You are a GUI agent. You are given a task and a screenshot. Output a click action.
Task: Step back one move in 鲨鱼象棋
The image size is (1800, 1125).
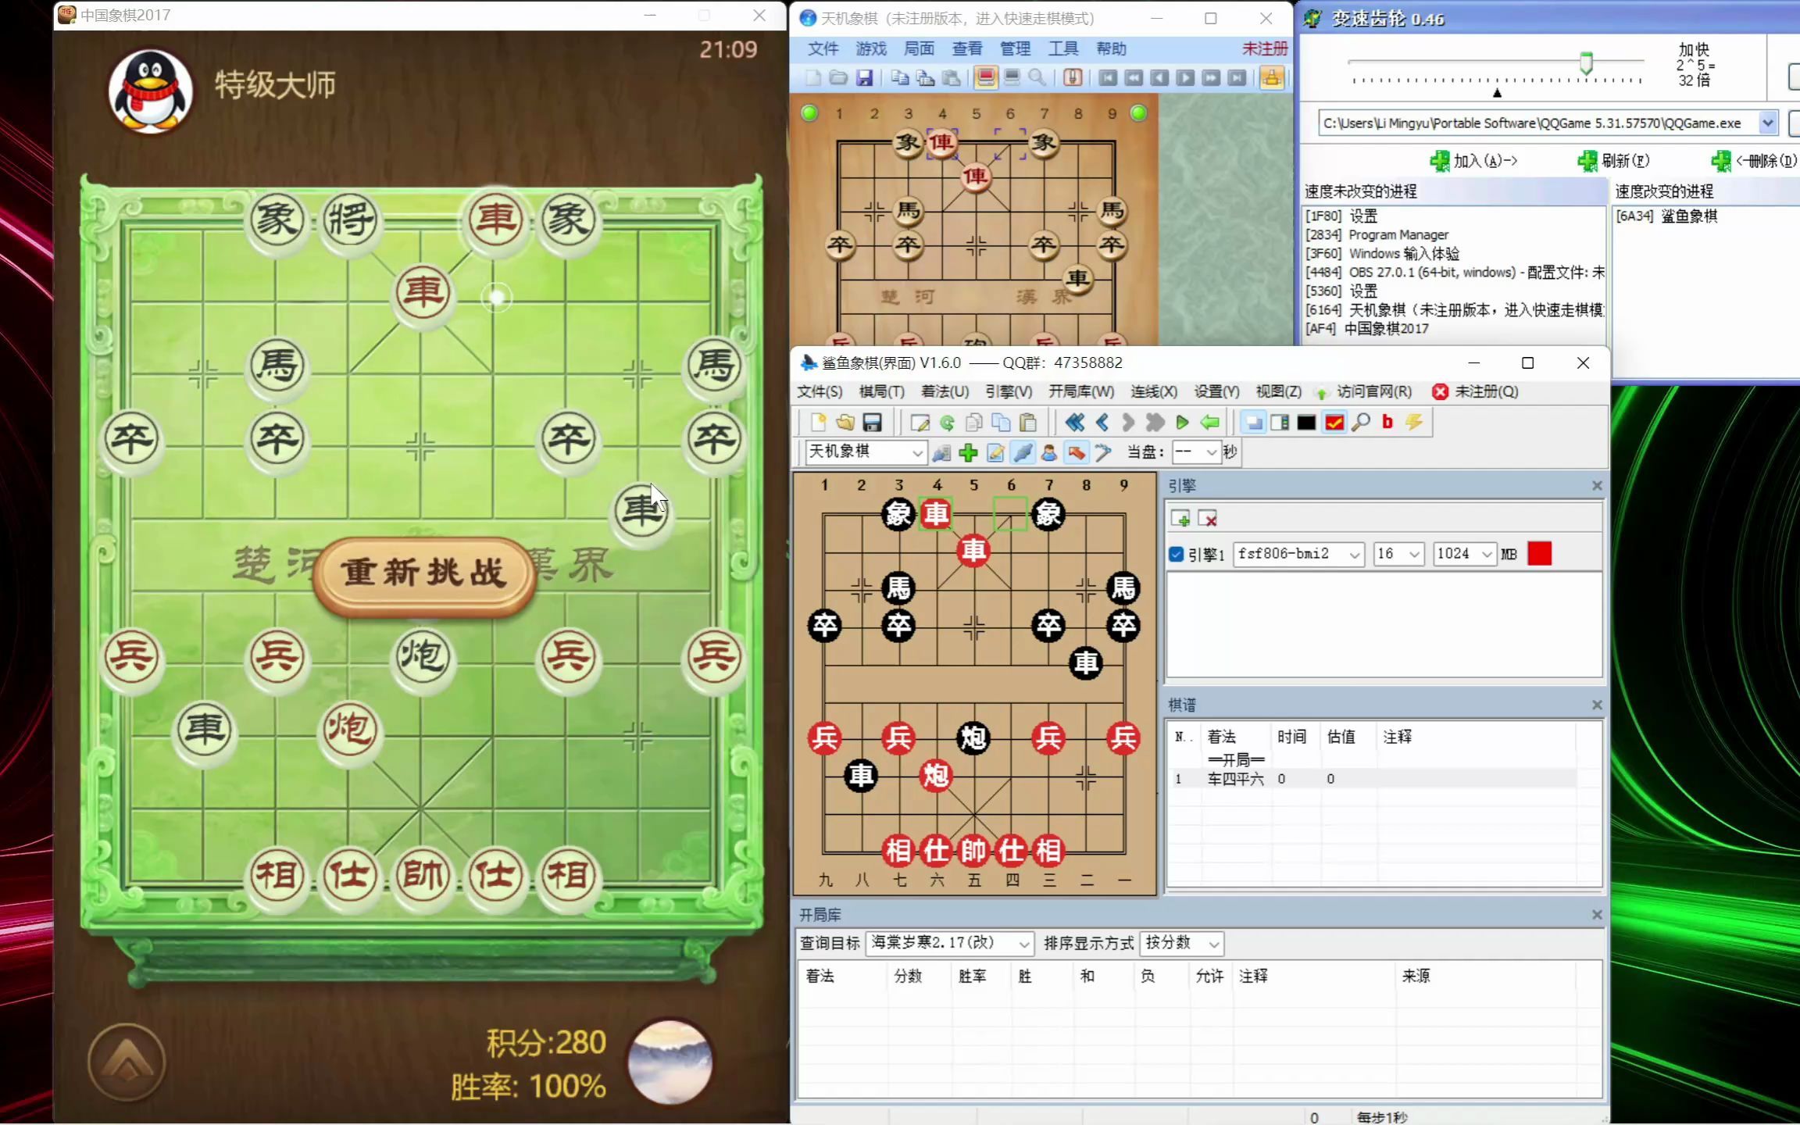[1102, 423]
